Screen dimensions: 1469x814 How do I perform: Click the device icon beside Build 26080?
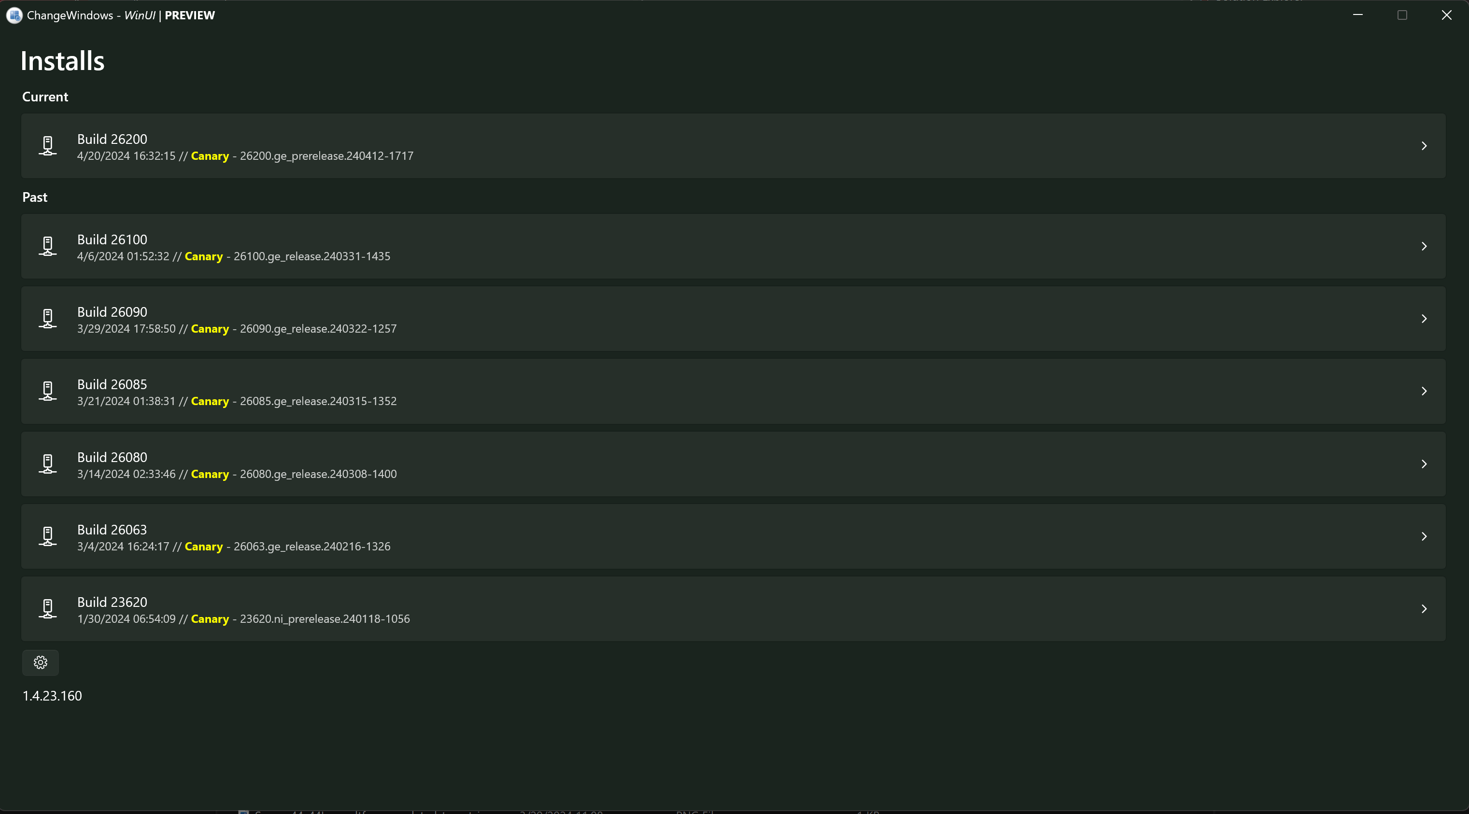click(48, 464)
